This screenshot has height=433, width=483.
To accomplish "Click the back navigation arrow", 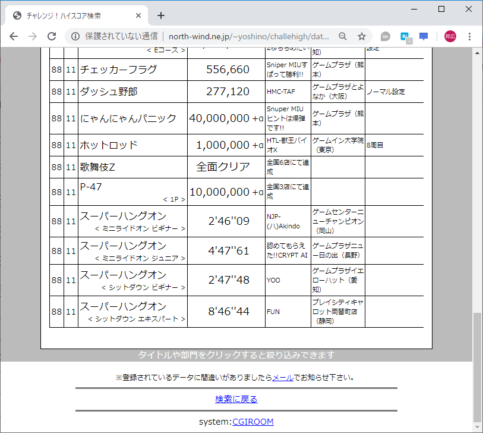I will tap(14, 36).
